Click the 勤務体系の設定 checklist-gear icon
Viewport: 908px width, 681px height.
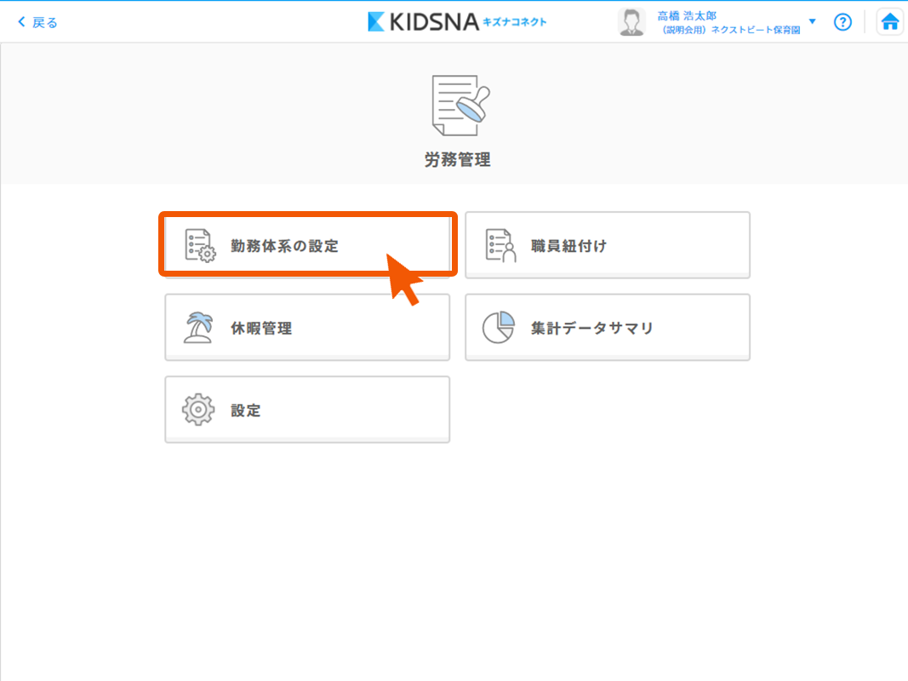[201, 245]
